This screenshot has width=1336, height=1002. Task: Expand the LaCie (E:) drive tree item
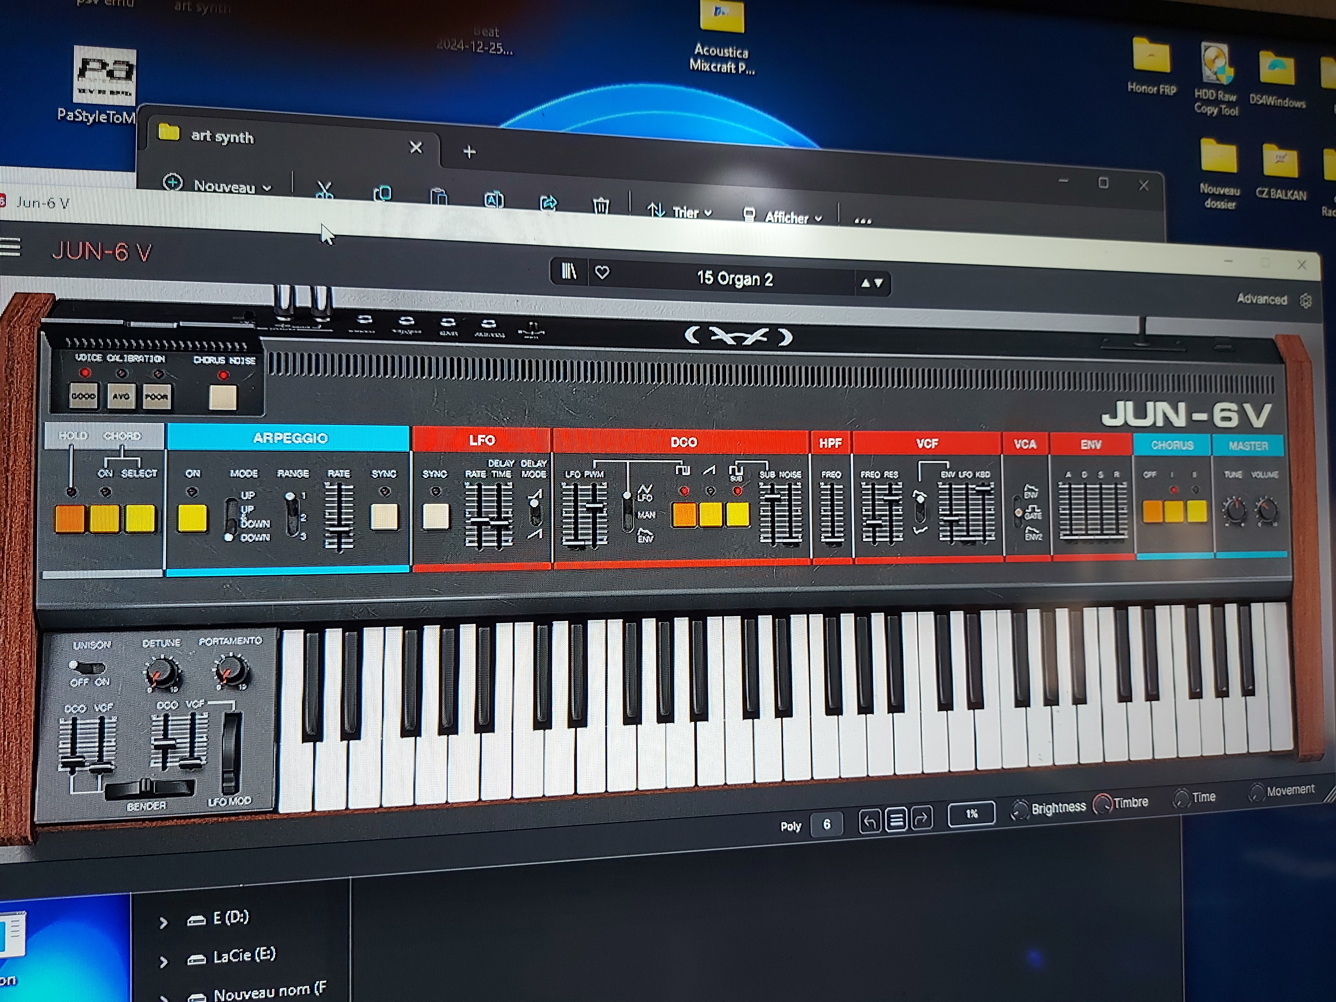click(x=163, y=961)
